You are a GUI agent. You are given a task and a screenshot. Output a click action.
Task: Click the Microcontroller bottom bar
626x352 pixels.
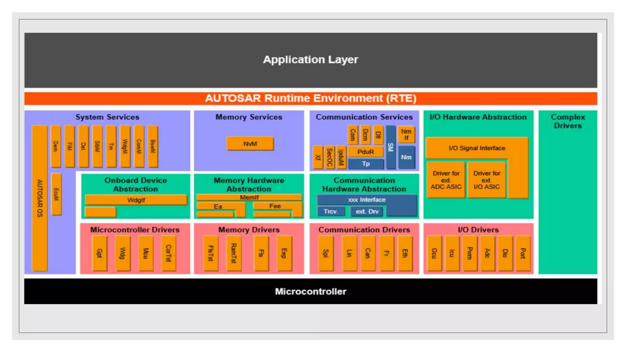pyautogui.click(x=311, y=291)
